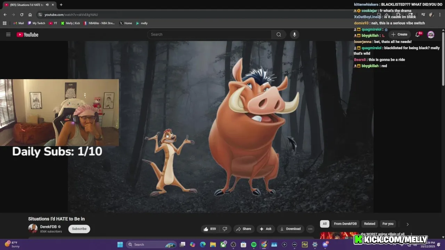Click the page vertical scrollbar

point(443,59)
